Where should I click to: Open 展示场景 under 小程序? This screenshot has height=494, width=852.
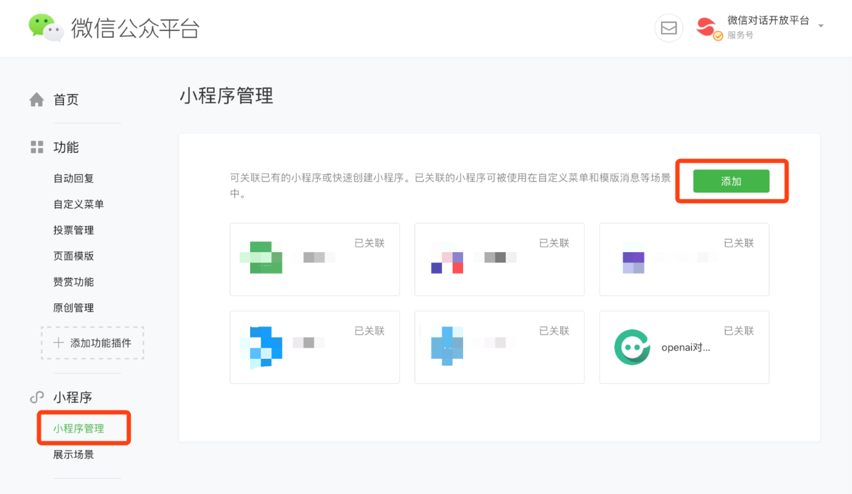(x=74, y=454)
